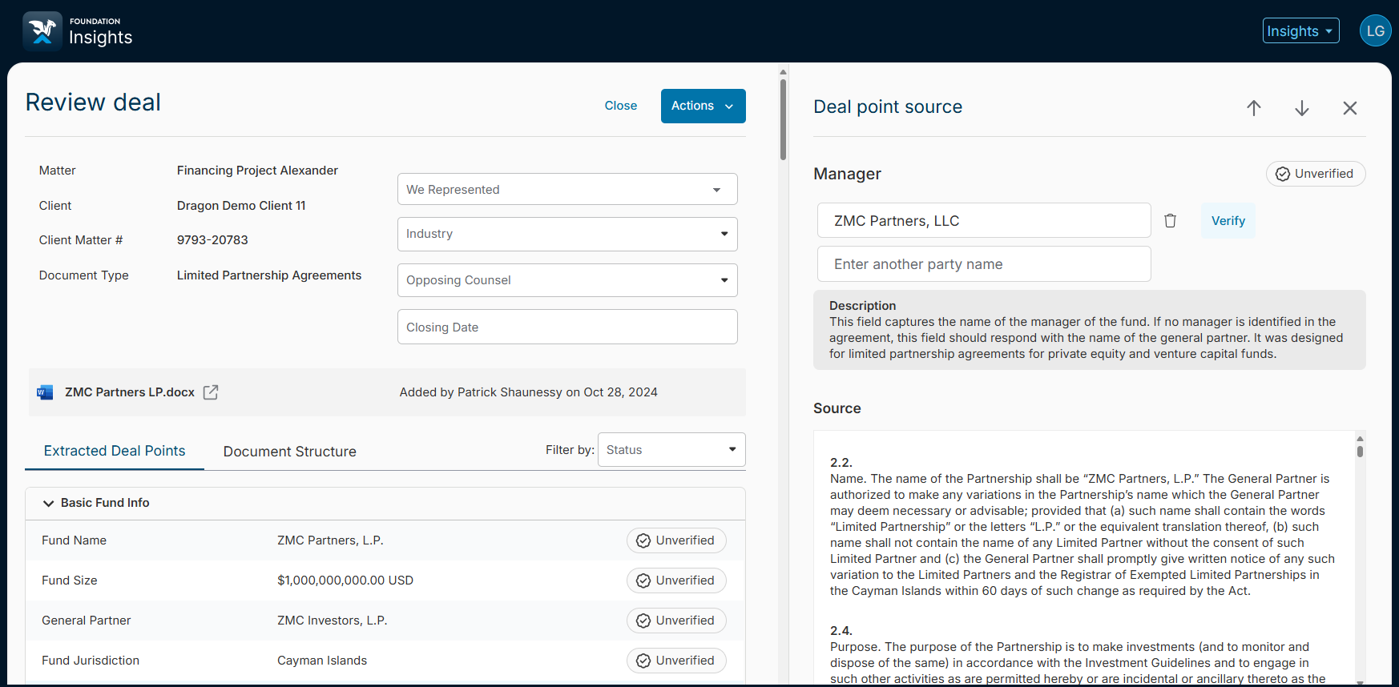Delete the ZMC Partners, LLC manager entry
Viewport: 1399px width, 687px height.
click(x=1170, y=221)
